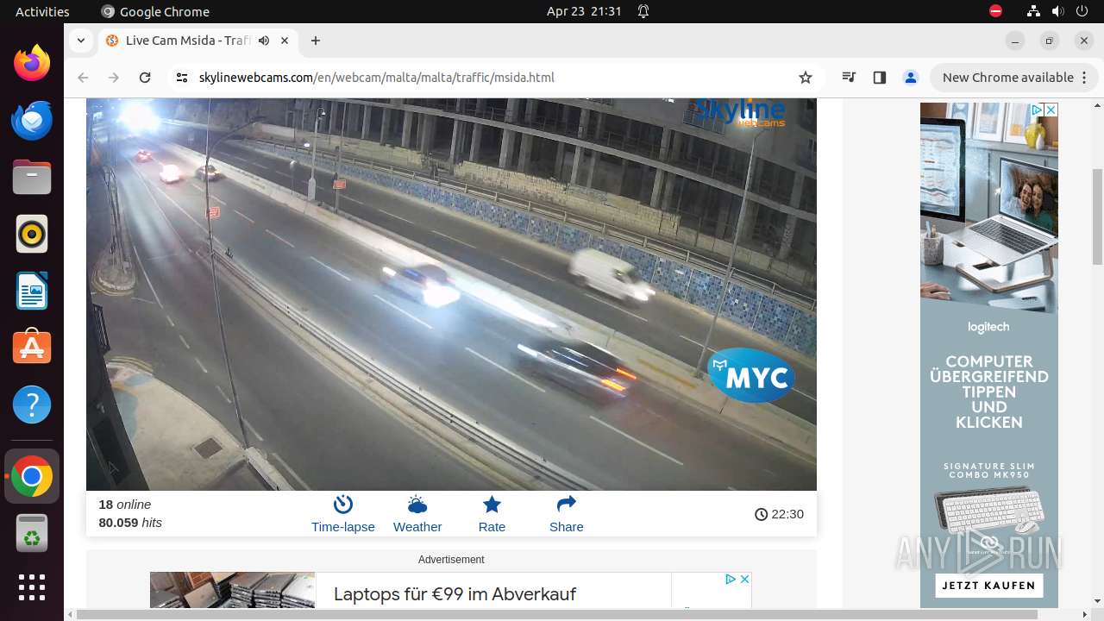The height and width of the screenshot is (621, 1104).
Task: Click the Skyline webcams logo
Action: [x=740, y=112]
